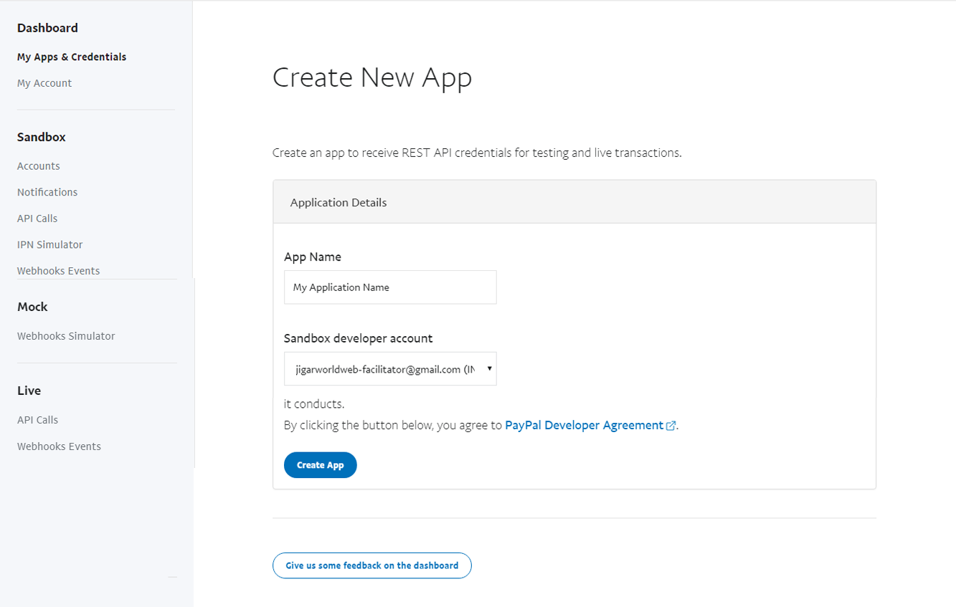This screenshot has height=607, width=956.
Task: View Webhooks Events under Sandbox
Action: tap(59, 271)
